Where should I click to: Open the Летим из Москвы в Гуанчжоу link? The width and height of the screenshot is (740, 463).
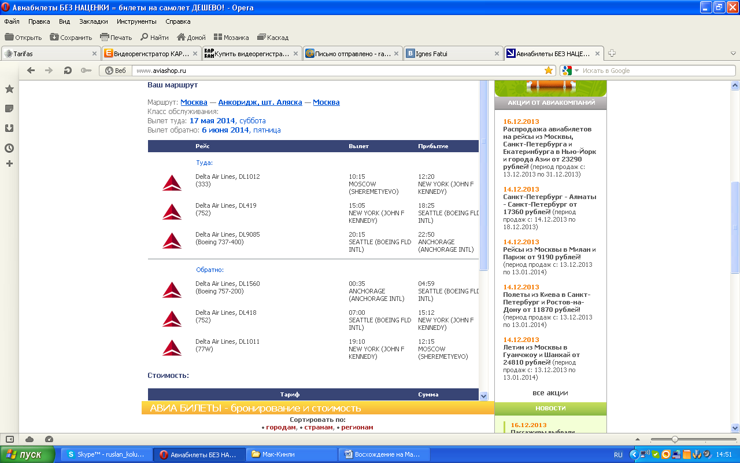pyautogui.click(x=542, y=355)
